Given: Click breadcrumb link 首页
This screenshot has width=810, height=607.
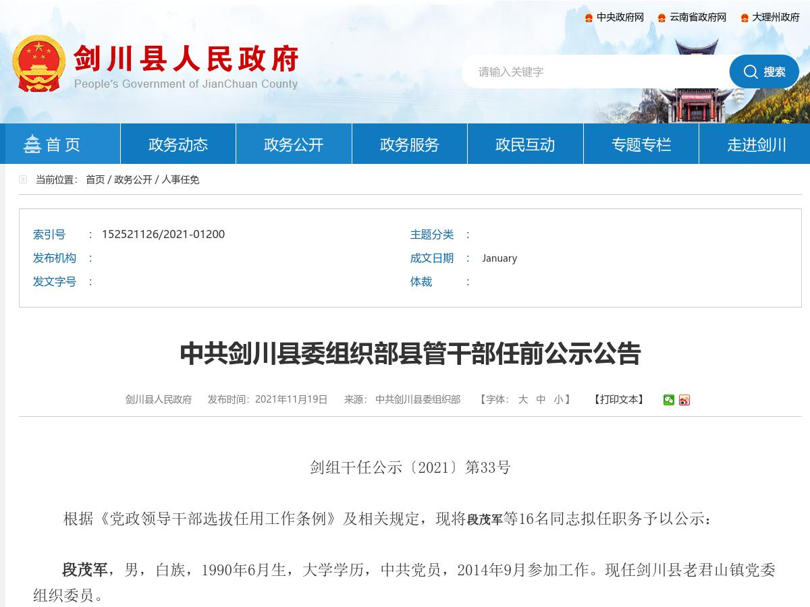Looking at the screenshot, I should pos(95,179).
